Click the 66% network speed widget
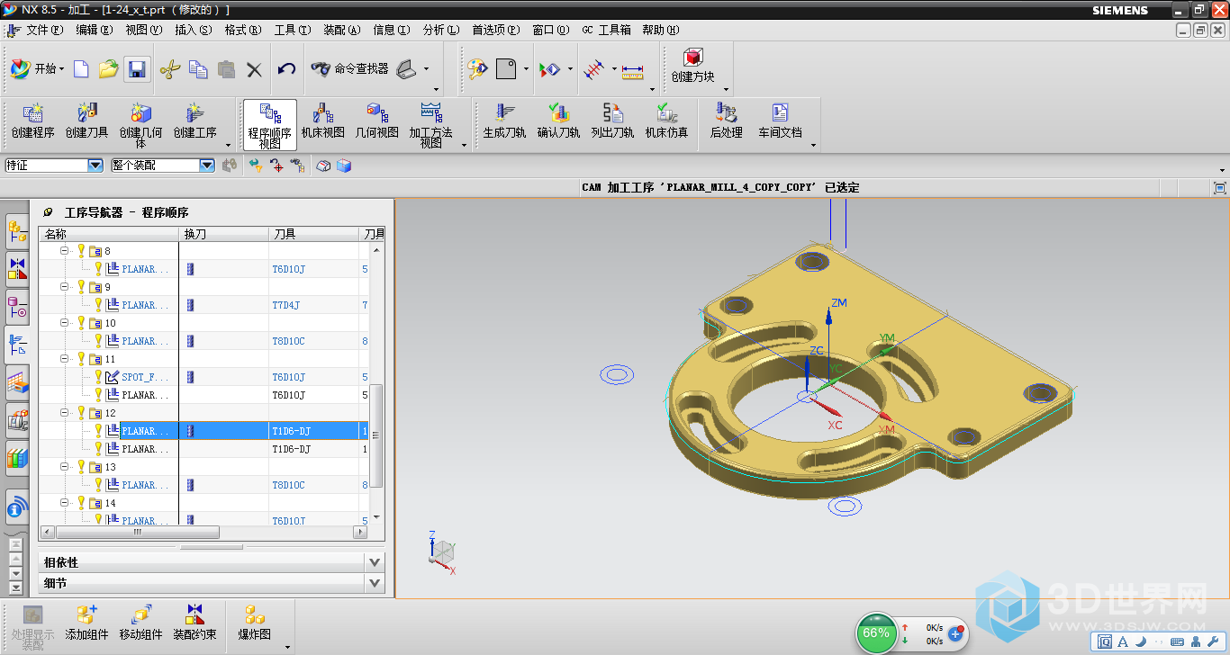Screen dimensions: 1230x655 tap(910, 633)
